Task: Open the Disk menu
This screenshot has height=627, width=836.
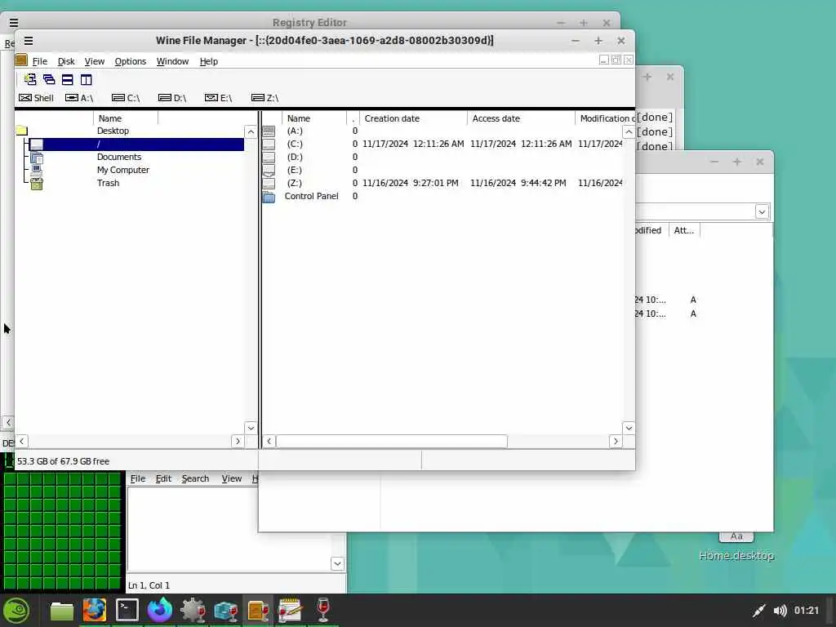Action: pyautogui.click(x=66, y=61)
